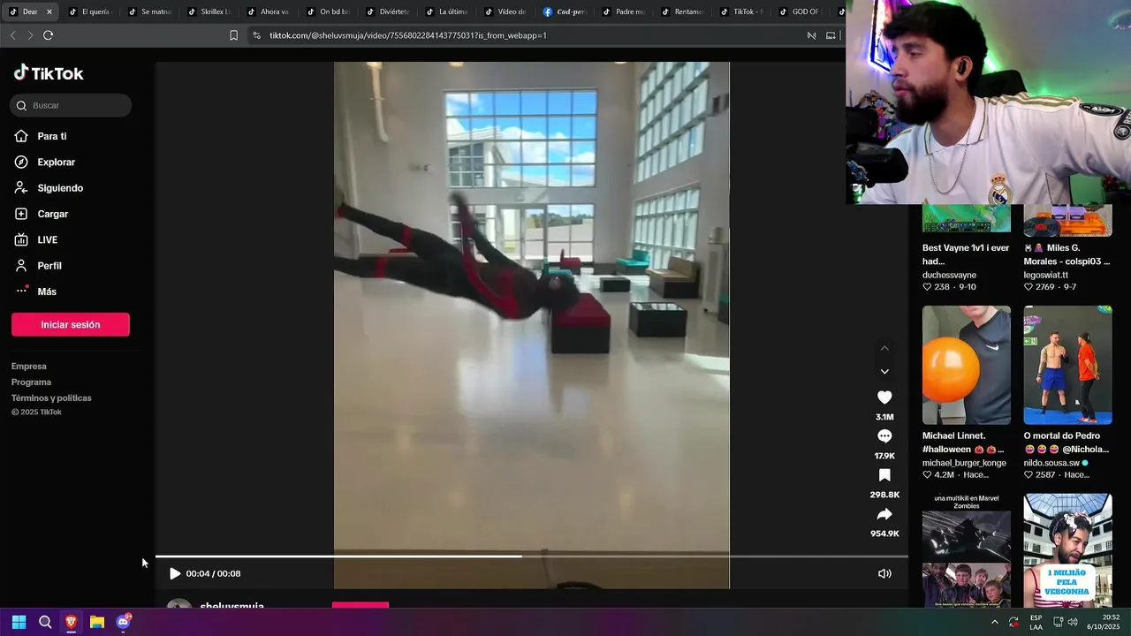Click the browser forward arrow
The image size is (1131, 636).
pyautogui.click(x=30, y=35)
